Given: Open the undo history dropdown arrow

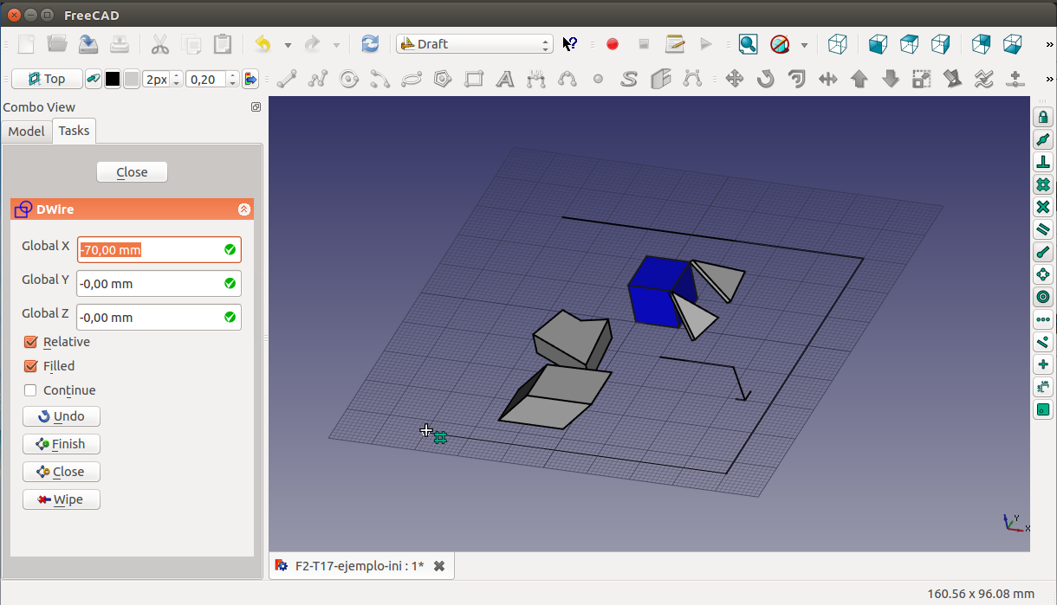Looking at the screenshot, I should click(x=288, y=44).
